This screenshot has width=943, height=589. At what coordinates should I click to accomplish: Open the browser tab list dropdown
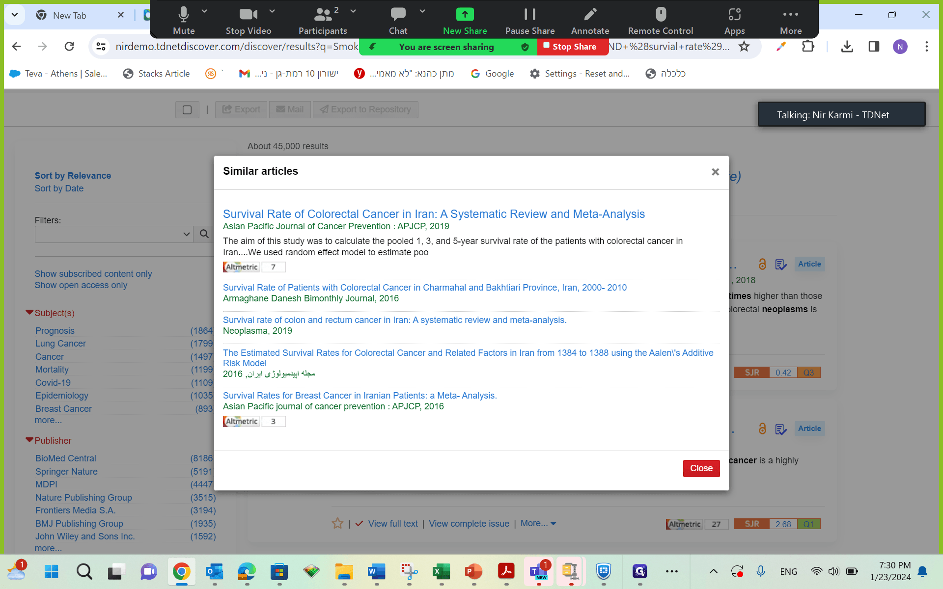tap(15, 15)
